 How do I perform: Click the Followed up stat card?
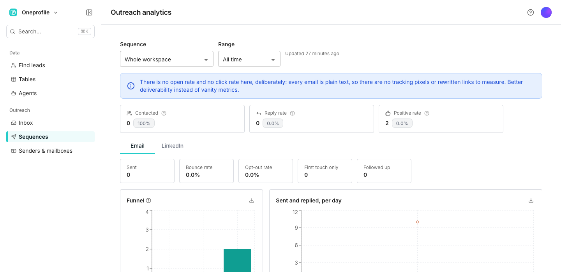384,171
